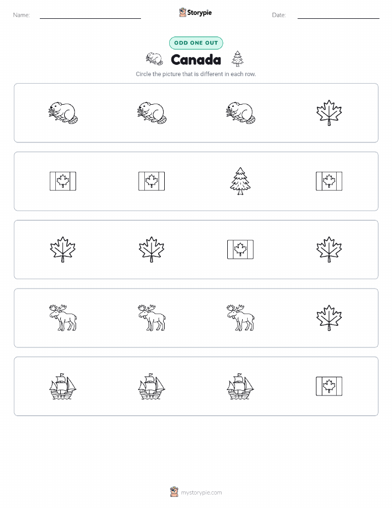This screenshot has width=392, height=508.
Task: Click the Canada heading text
Action: (x=196, y=60)
